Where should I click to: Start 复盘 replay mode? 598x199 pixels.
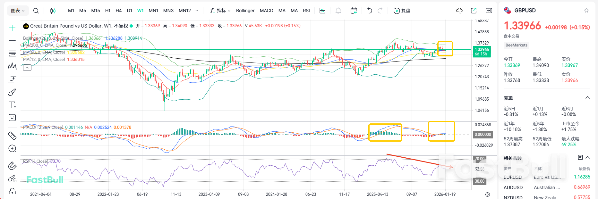(x=402, y=11)
